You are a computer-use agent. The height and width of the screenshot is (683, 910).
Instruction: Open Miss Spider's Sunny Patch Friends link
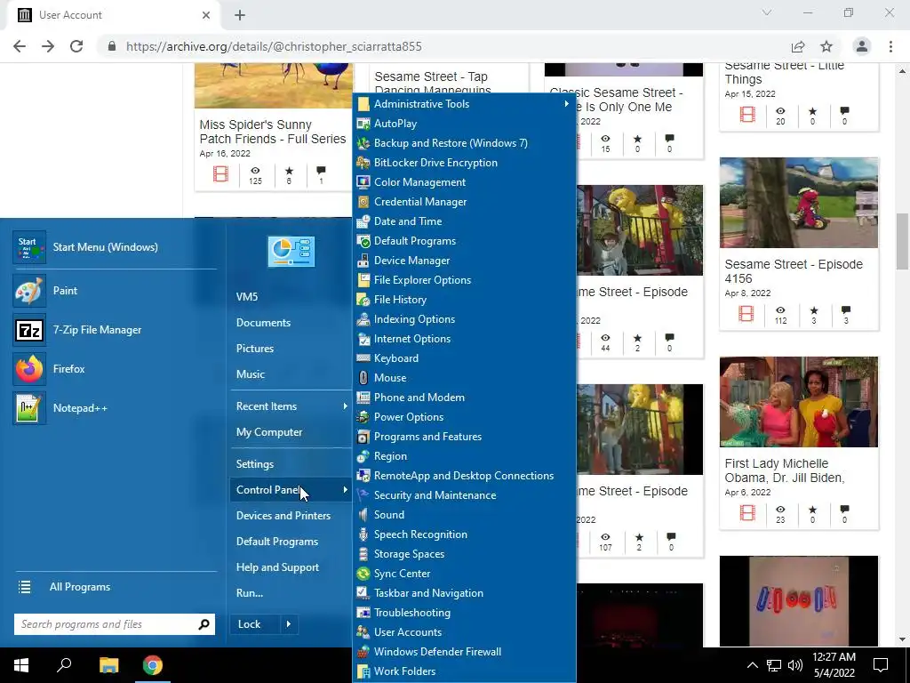point(272,132)
